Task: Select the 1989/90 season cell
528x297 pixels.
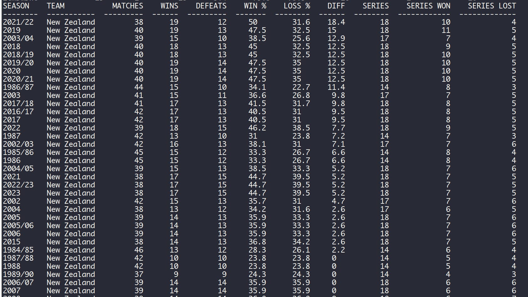Action: (x=18, y=274)
